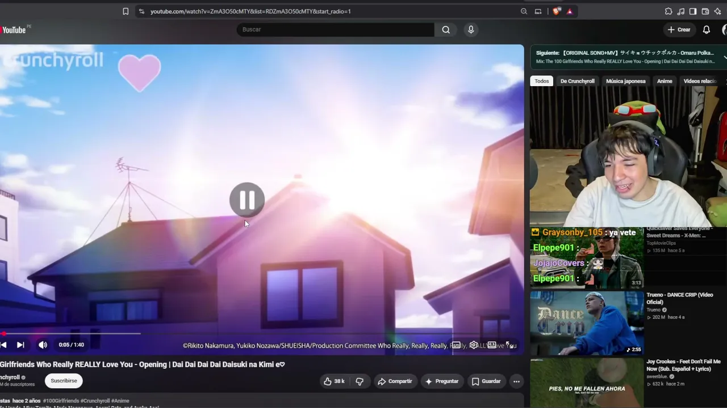Open video player settings gear
This screenshot has width=727, height=408.
(474, 345)
